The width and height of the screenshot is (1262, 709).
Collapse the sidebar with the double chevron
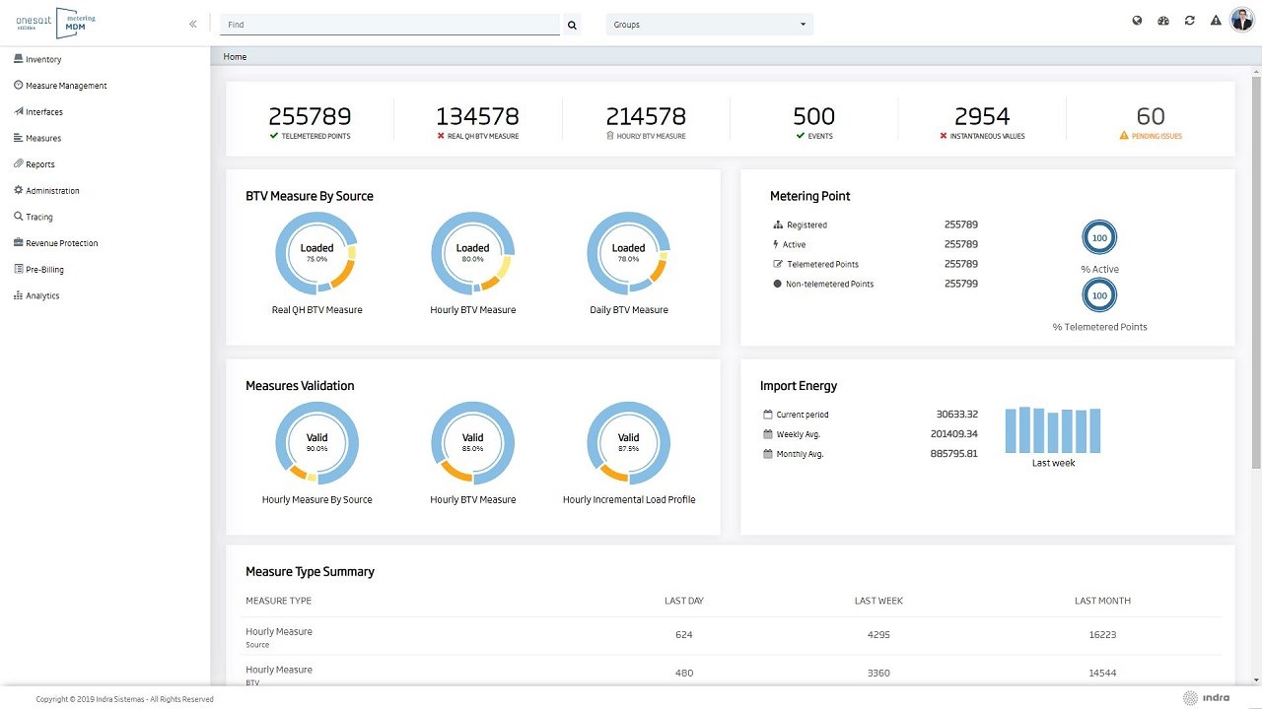(193, 24)
